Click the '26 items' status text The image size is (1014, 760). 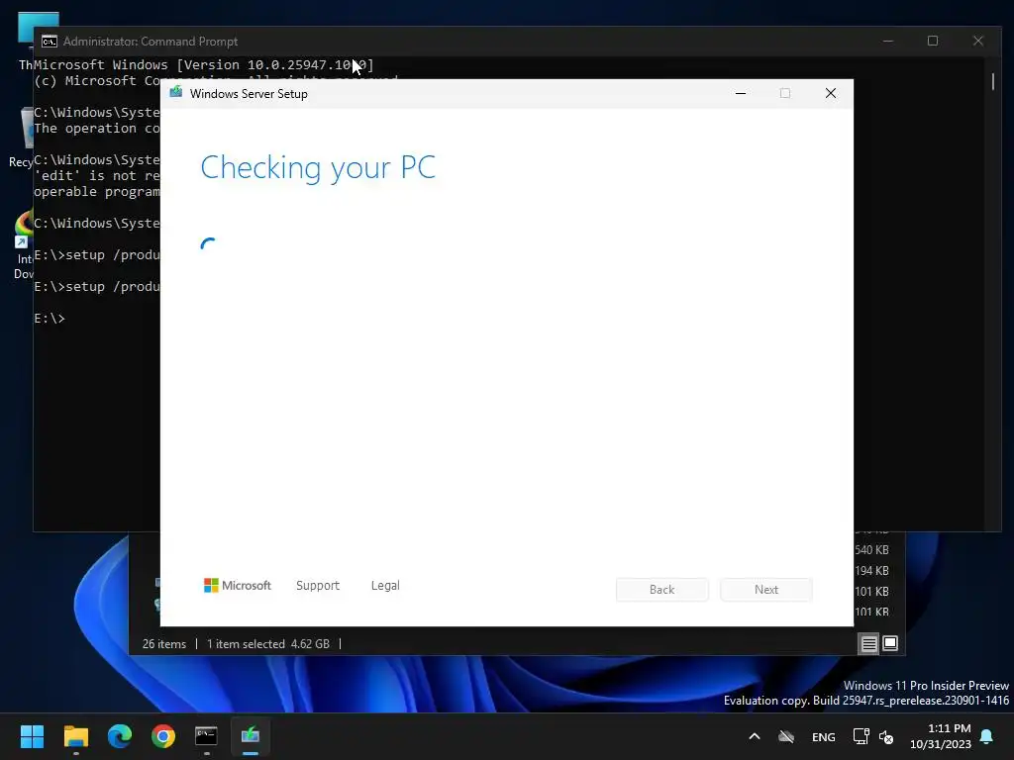pos(164,644)
